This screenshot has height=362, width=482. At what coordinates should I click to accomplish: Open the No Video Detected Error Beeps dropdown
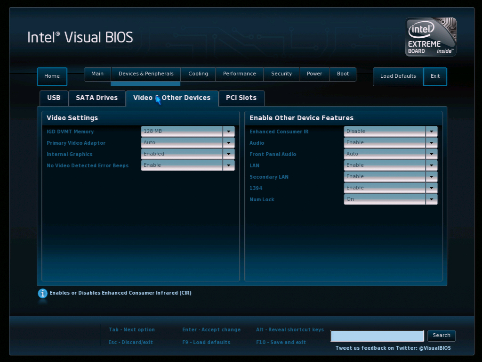tap(228, 165)
